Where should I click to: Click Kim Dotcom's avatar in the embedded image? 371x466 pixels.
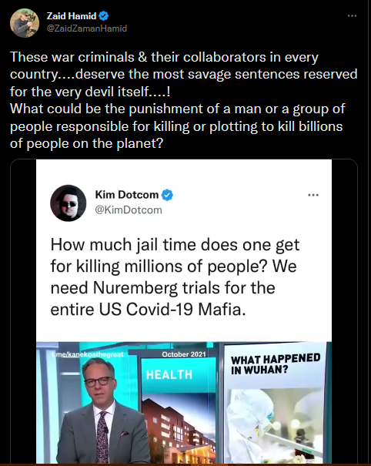point(69,203)
